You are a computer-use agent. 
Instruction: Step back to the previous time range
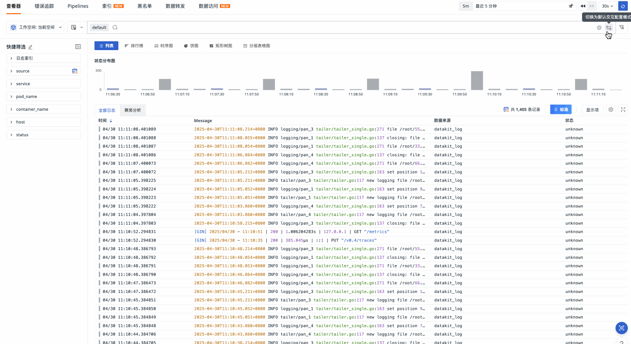point(583,6)
